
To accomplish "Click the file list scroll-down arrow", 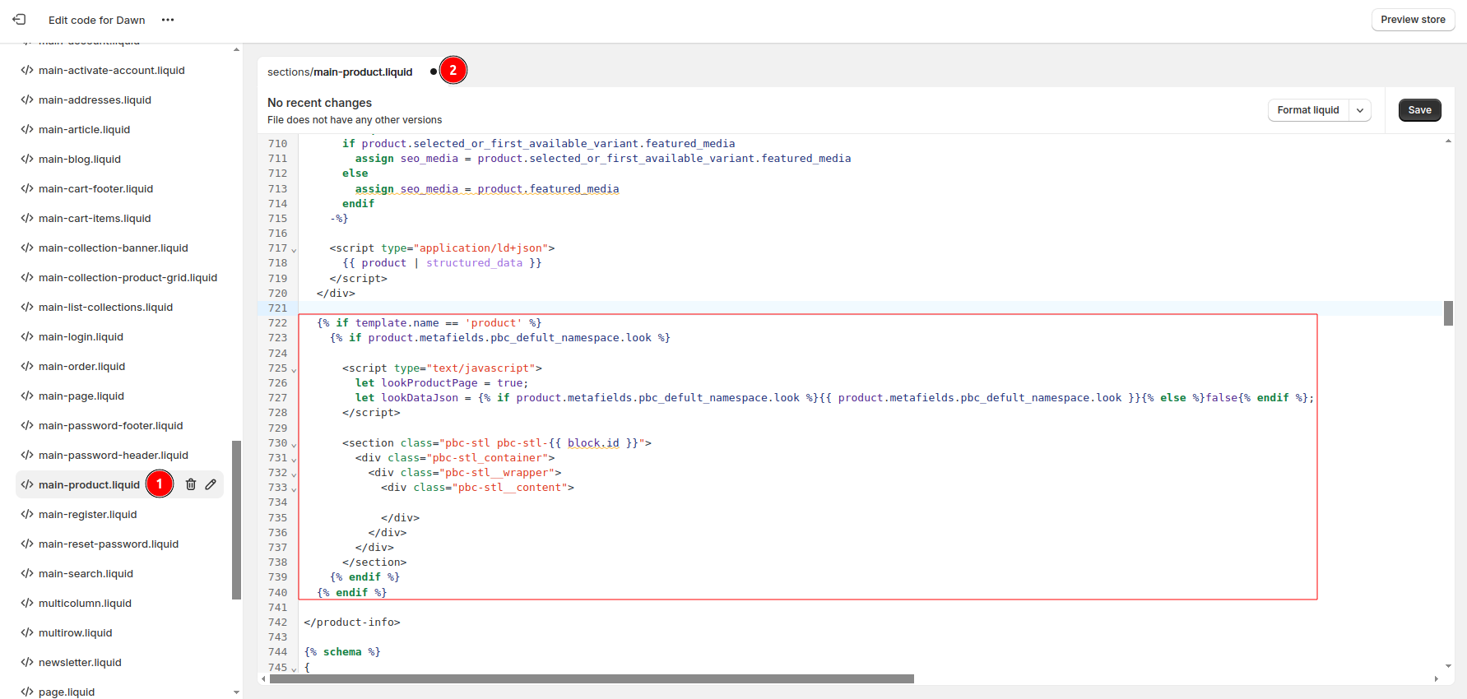I will click(237, 692).
